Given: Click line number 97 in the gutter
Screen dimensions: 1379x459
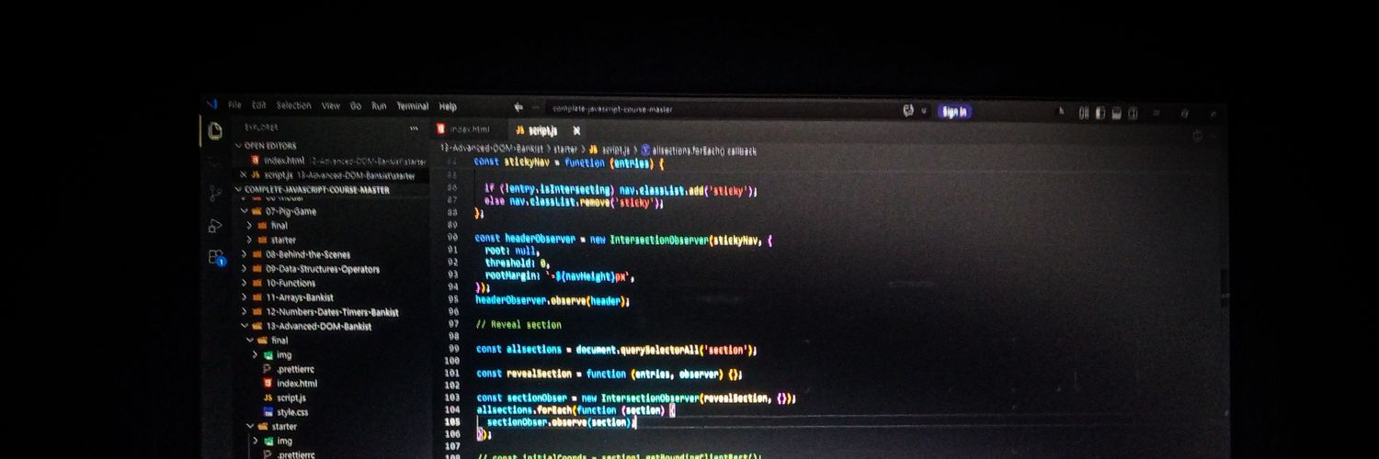Looking at the screenshot, I should (452, 325).
